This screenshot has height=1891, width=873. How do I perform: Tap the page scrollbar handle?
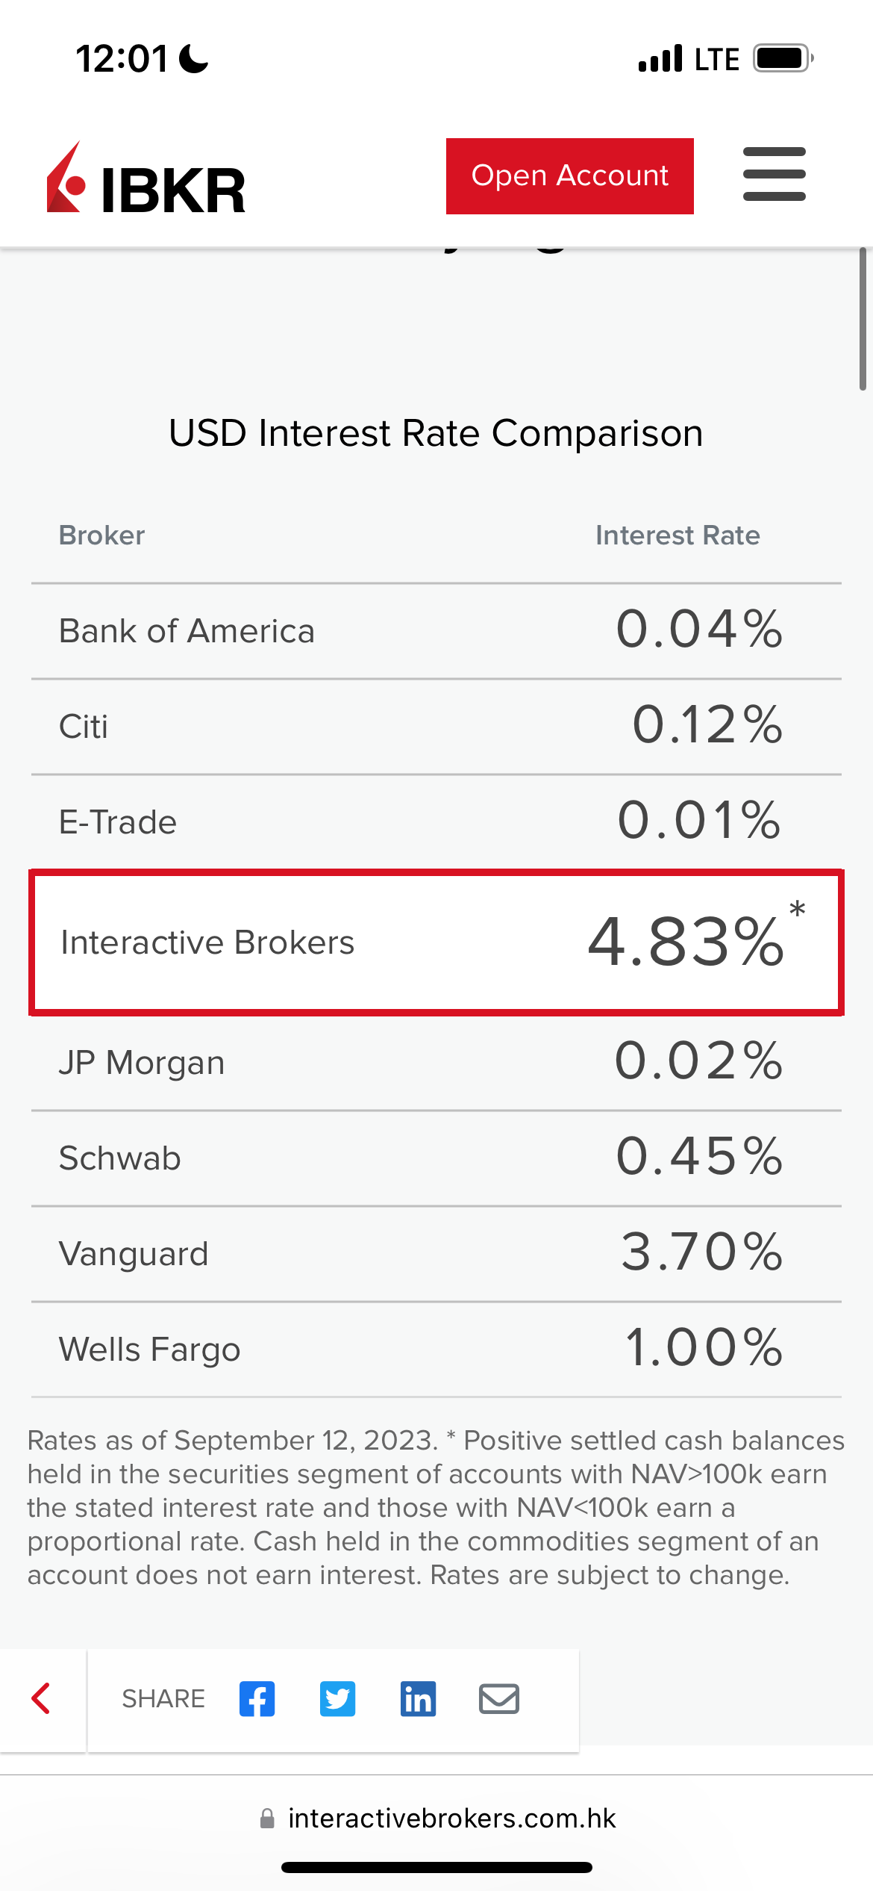pyautogui.click(x=862, y=319)
